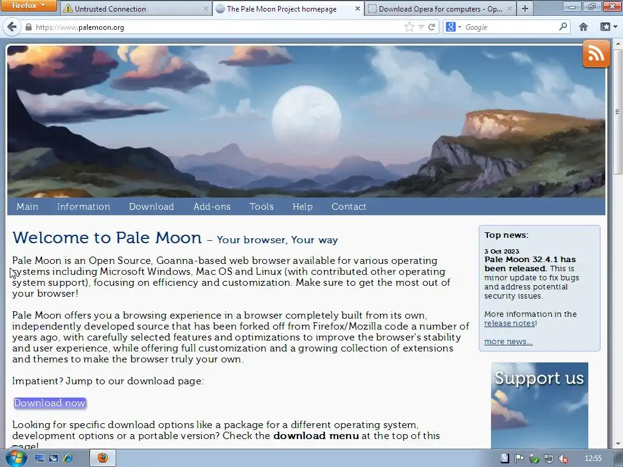Open the URL history dropdown arrow
Viewport: 623px width, 467px height.
tap(421, 27)
